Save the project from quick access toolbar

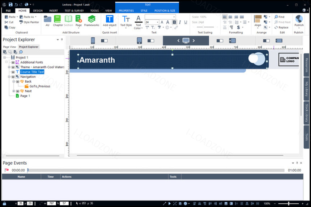pyautogui.click(x=10, y=4)
